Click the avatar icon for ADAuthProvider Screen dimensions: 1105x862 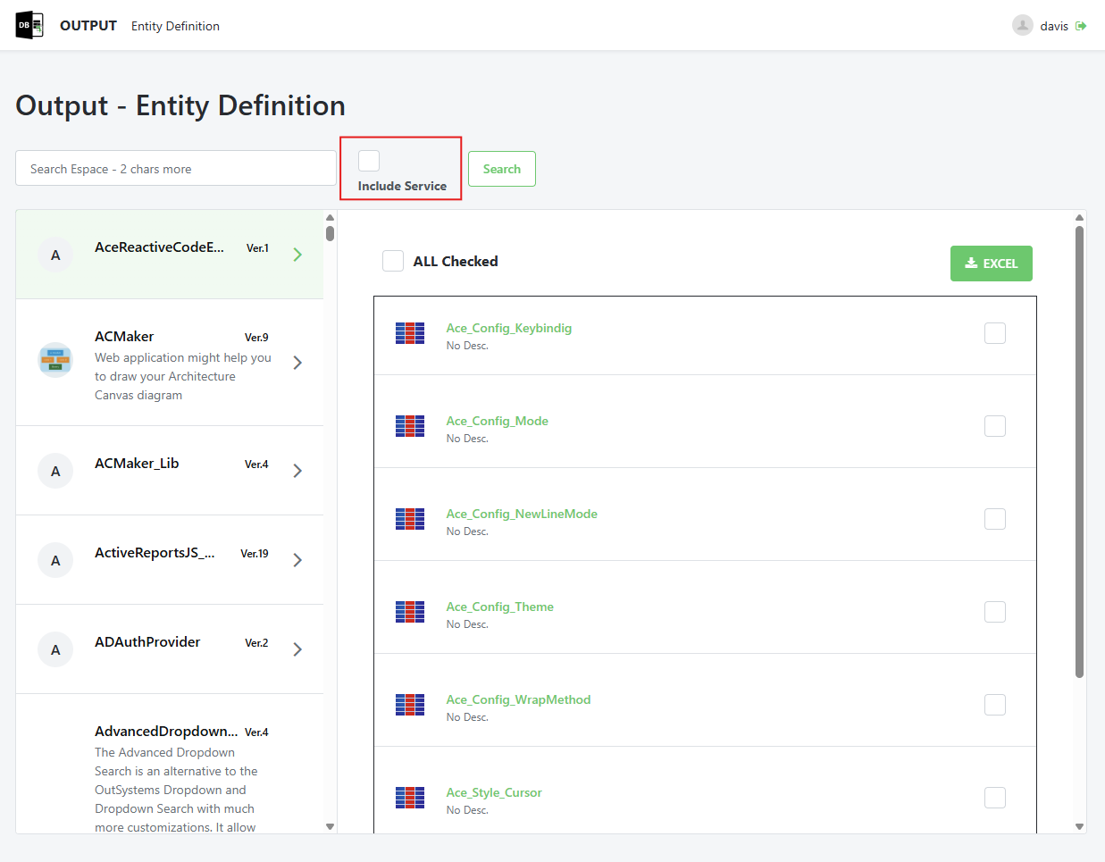click(54, 649)
